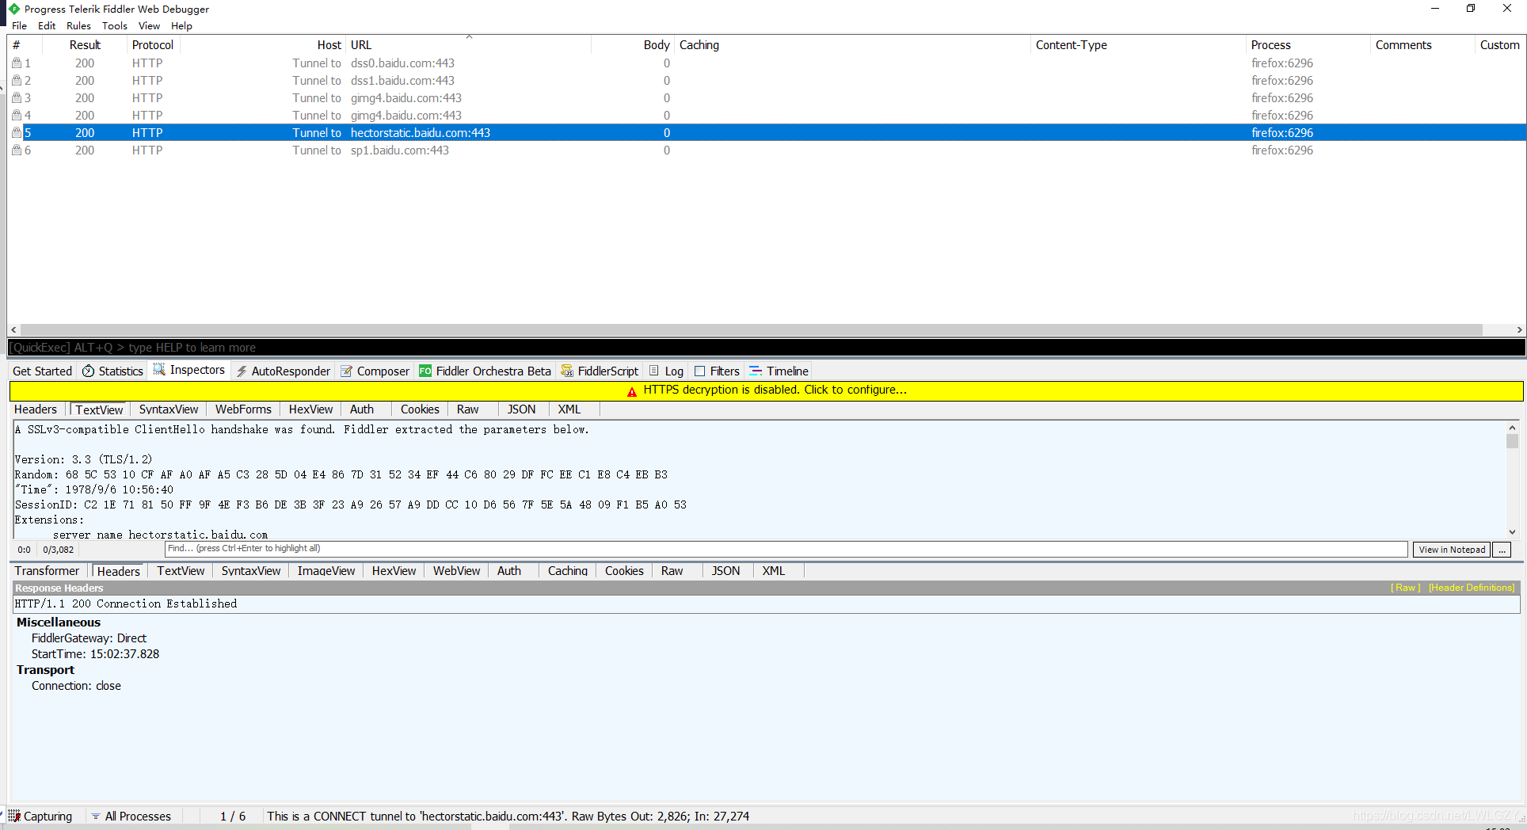Sort sessions by Content-Type column
This screenshot has width=1527, height=830.
[x=1138, y=45]
